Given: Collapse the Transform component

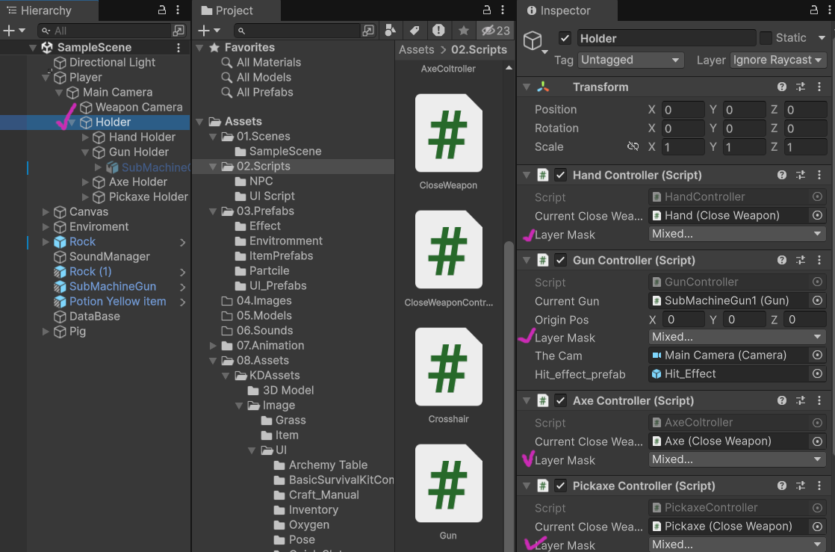Looking at the screenshot, I should (527, 87).
